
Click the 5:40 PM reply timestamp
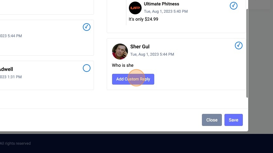tap(166, 11)
